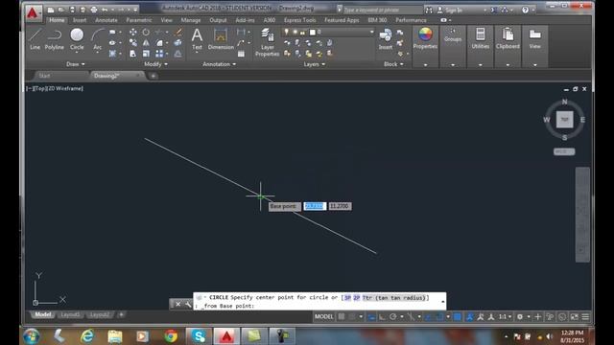Open the Groups panel
614x345 pixels.
pos(453,35)
